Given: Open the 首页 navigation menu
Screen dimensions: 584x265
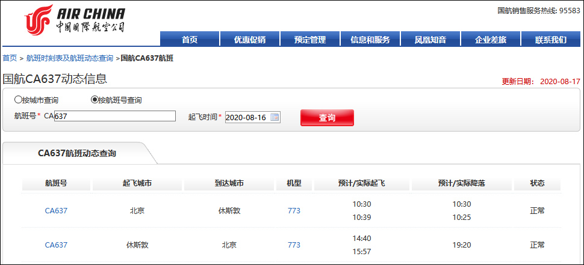Looking at the screenshot, I should pyautogui.click(x=190, y=39).
